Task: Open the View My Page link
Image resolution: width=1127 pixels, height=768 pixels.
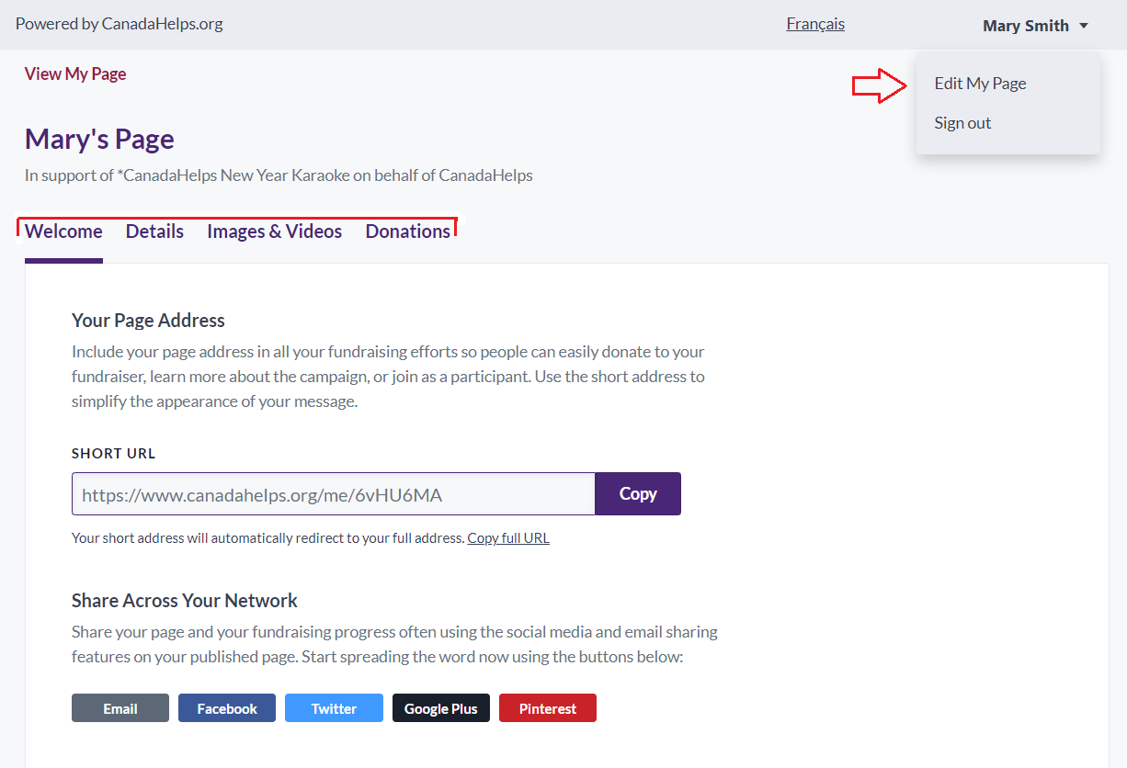Action: [x=75, y=73]
